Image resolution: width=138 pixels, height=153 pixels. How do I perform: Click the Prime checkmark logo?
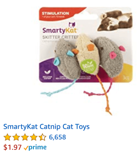pyautogui.click(x=35, y=147)
